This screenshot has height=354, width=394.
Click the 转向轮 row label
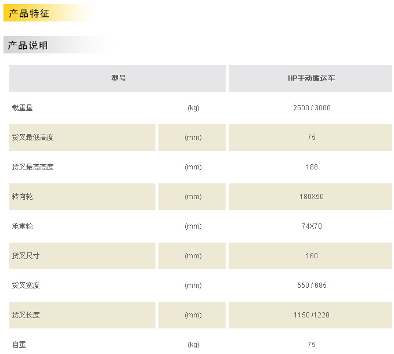click(x=23, y=197)
